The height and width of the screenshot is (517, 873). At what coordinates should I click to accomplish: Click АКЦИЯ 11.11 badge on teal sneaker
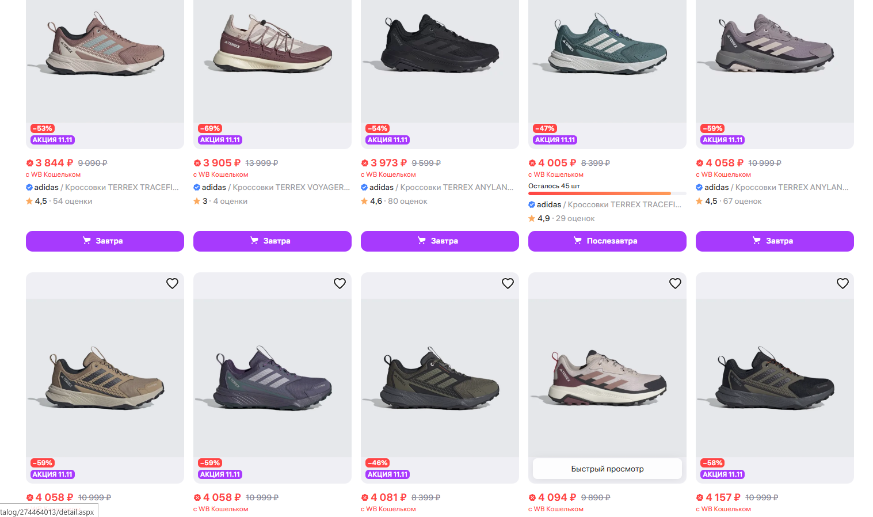555,140
